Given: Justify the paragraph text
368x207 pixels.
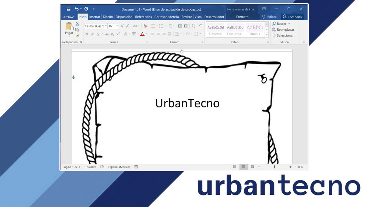Looking at the screenshot, I should [170, 34].
